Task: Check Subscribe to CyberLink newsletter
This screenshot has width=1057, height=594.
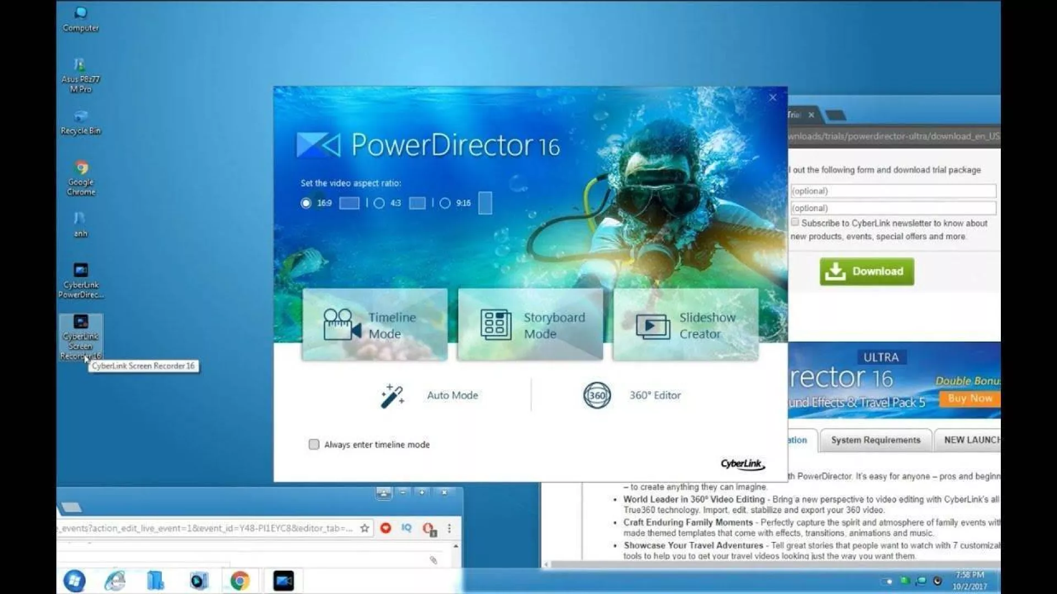Action: [x=795, y=222]
